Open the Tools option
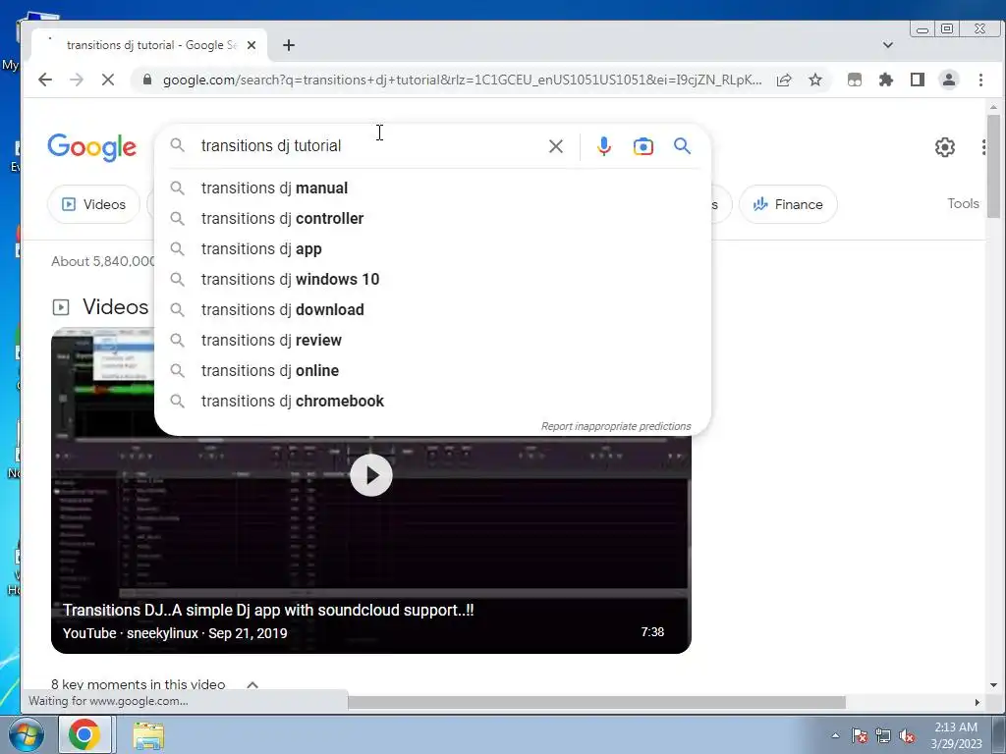The width and height of the screenshot is (1006, 754). click(x=963, y=203)
